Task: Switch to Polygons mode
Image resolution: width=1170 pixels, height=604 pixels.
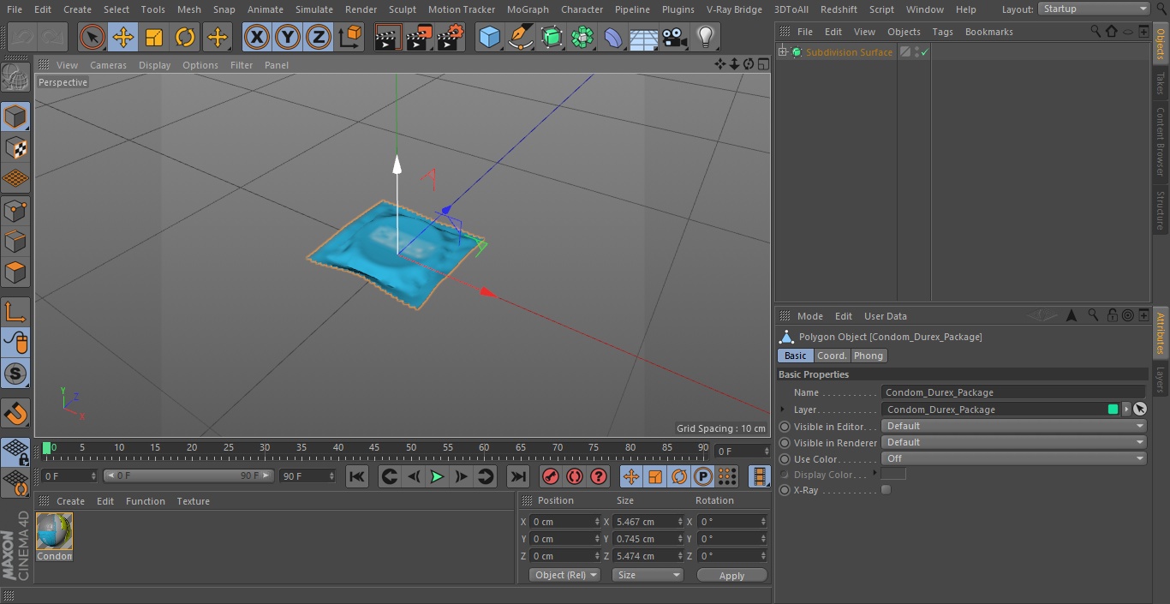Action: tap(15, 272)
